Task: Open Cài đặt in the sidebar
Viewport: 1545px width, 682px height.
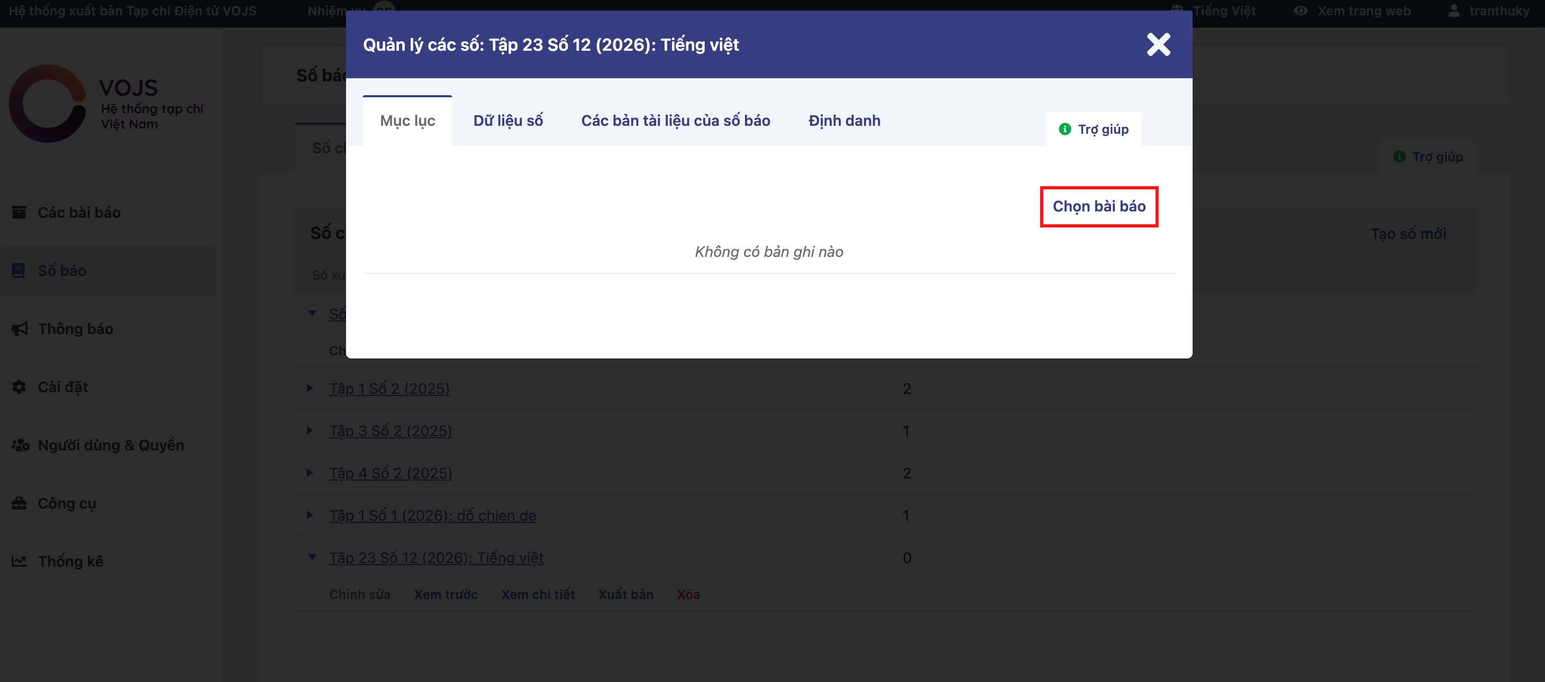Action: [63, 387]
